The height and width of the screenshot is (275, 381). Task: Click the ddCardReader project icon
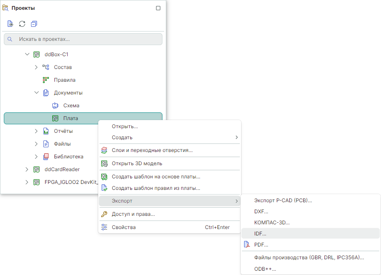coord(37,169)
